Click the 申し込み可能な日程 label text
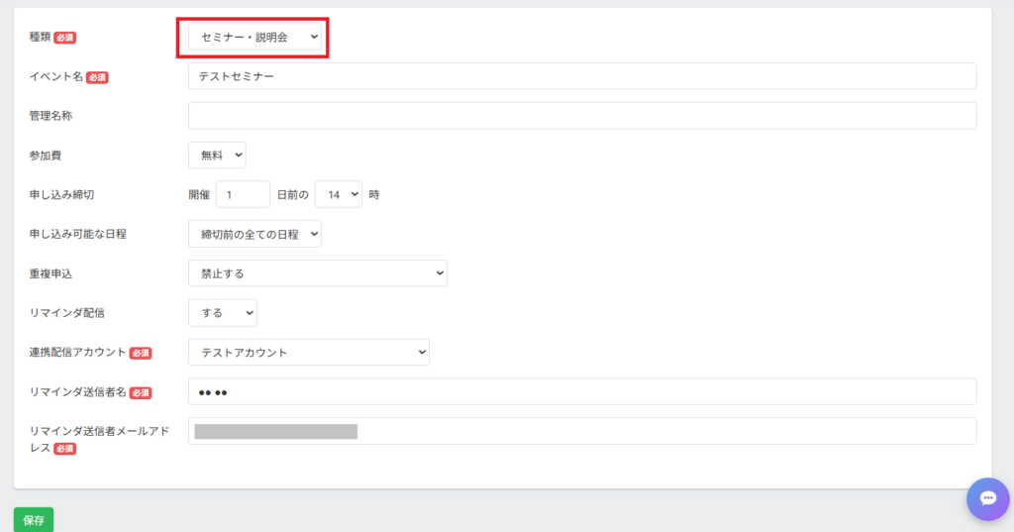Image resolution: width=1014 pixels, height=532 pixels. (x=78, y=234)
